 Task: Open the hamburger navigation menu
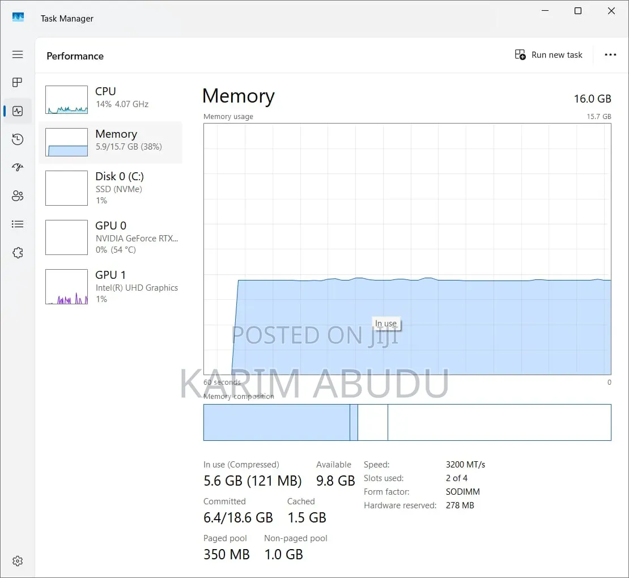click(17, 54)
